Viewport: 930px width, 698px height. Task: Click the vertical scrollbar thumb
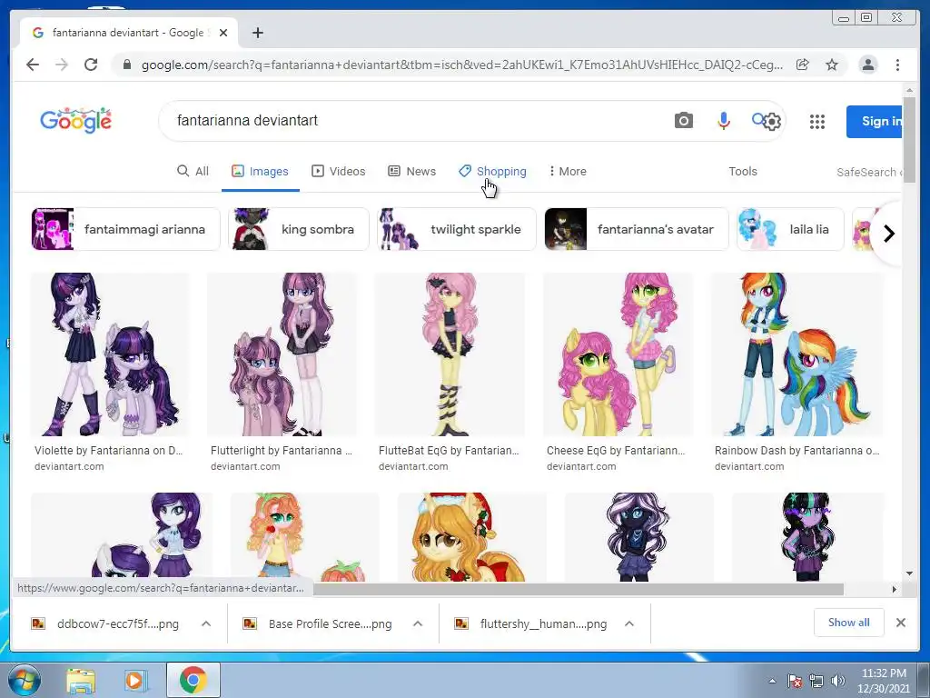[x=909, y=139]
